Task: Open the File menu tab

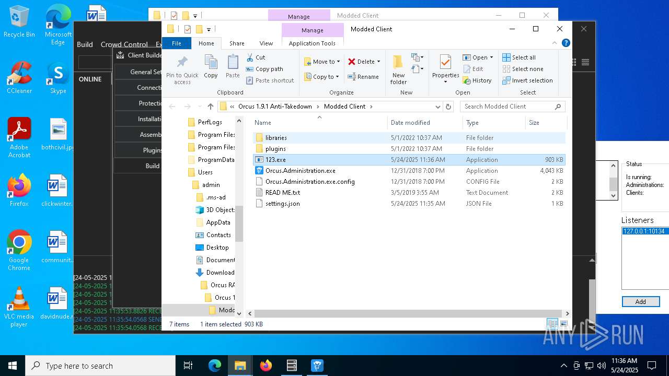Action: [x=177, y=43]
